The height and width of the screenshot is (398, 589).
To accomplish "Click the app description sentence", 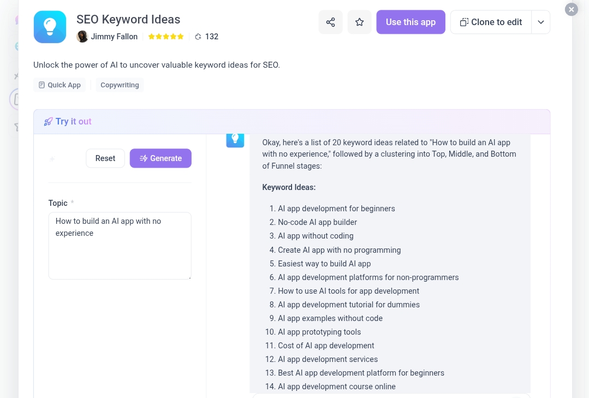I will pyautogui.click(x=157, y=65).
